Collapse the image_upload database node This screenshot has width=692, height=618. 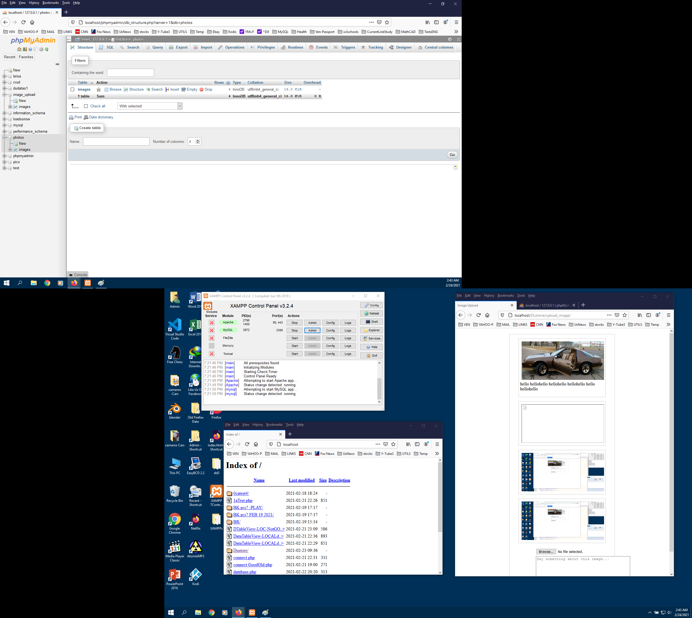pyautogui.click(x=4, y=95)
